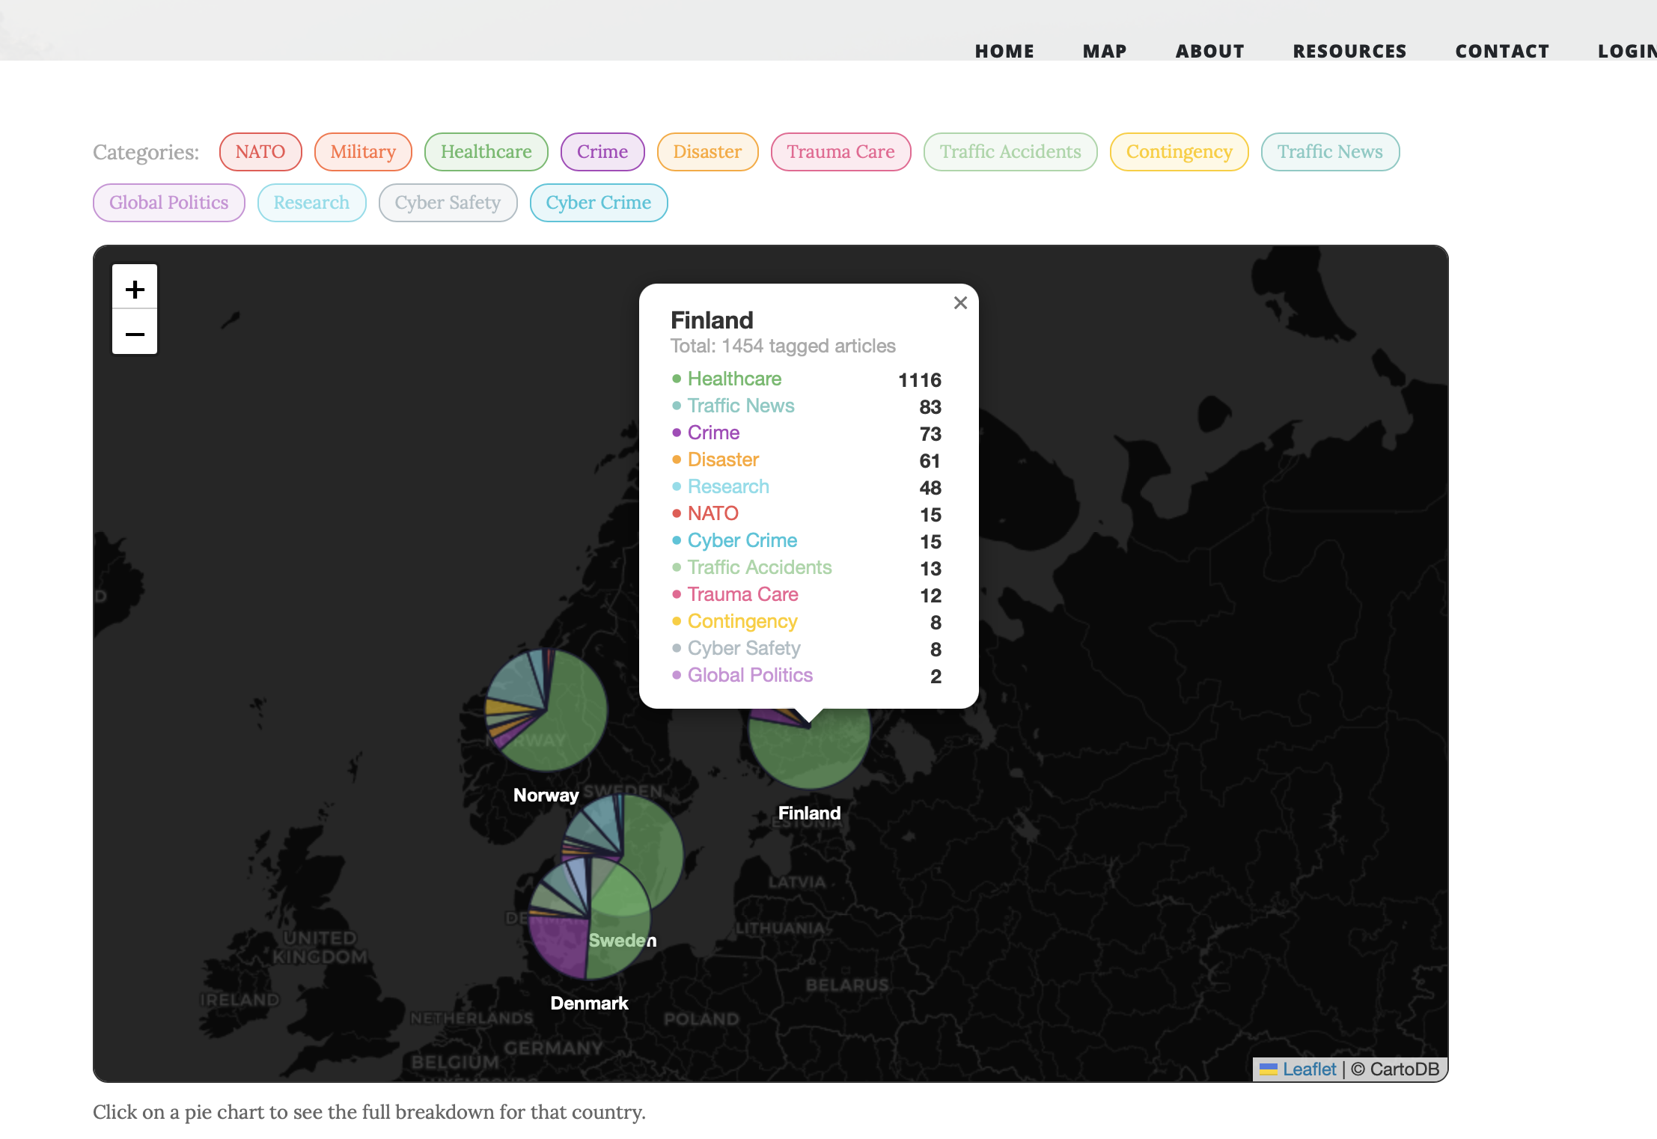Click the 1116 Healthcare count value
The height and width of the screenshot is (1139, 1657).
pyautogui.click(x=920, y=380)
